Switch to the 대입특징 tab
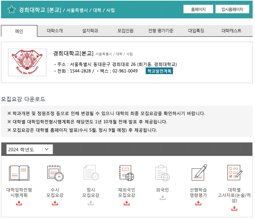This screenshot has height=219, width=255. tap(196, 31)
